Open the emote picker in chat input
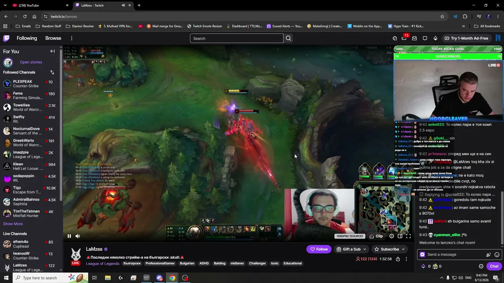This screenshot has height=283, width=504. tap(497, 255)
